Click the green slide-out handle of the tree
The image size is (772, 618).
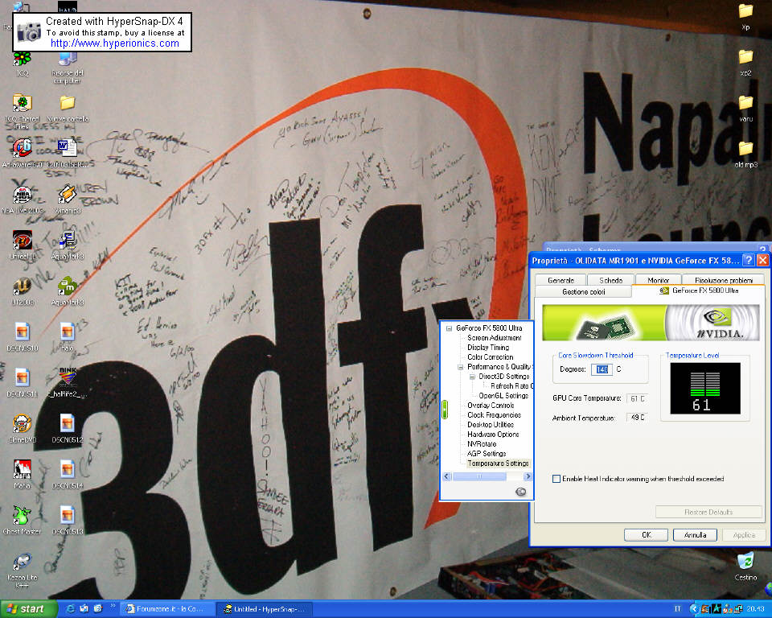click(445, 410)
